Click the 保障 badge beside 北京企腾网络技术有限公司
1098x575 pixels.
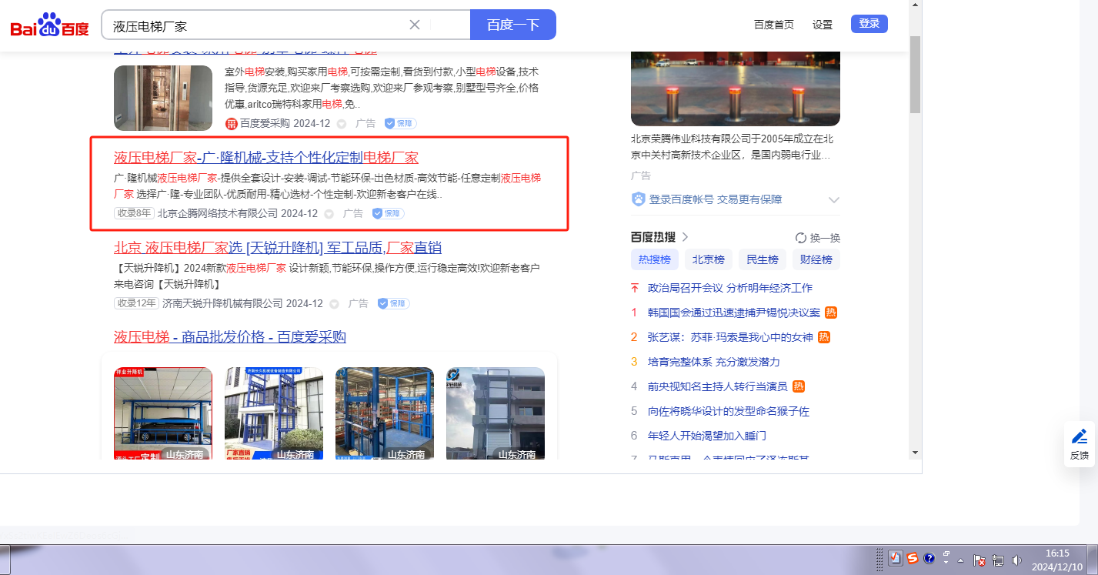388,213
